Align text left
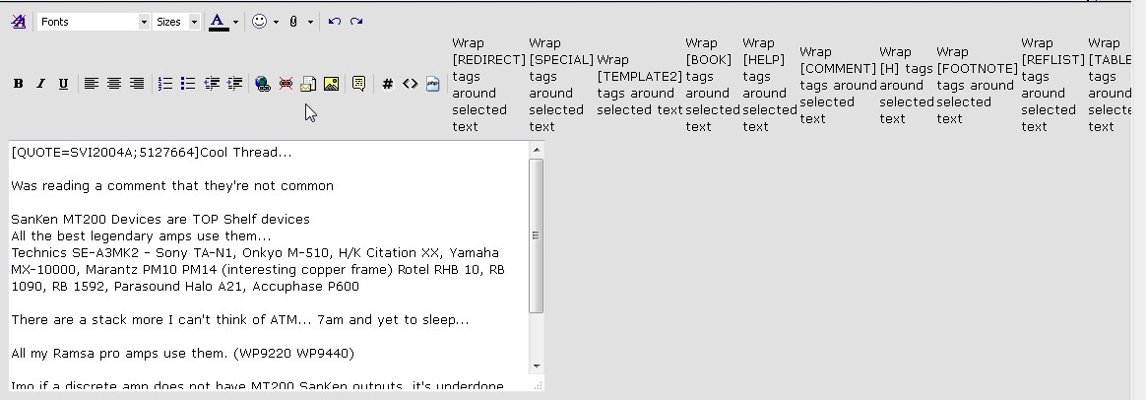The height and width of the screenshot is (400, 1146). tap(92, 84)
